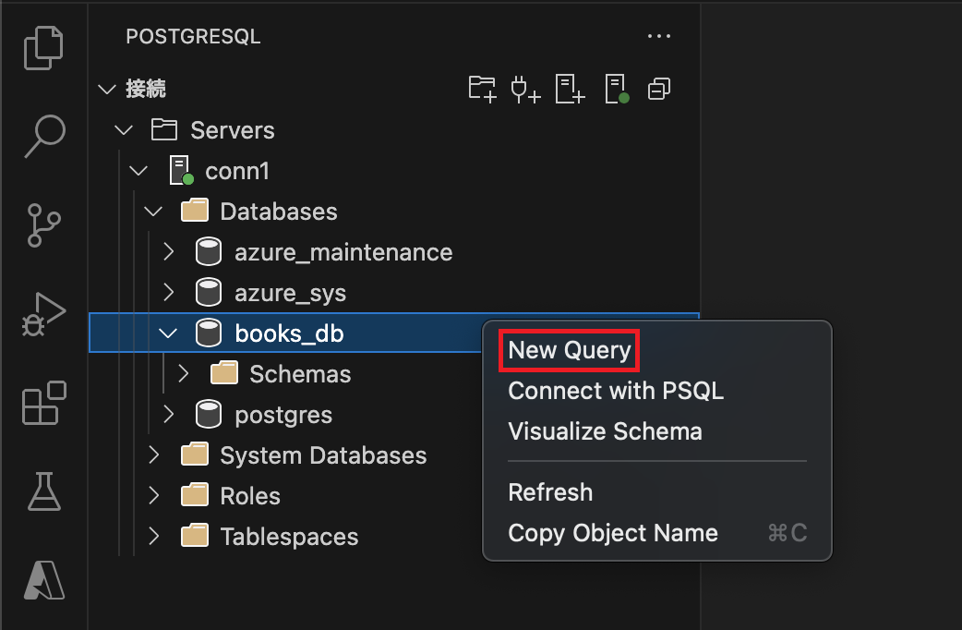962x630 pixels.
Task: Open the Testing flask view
Action: 44,491
